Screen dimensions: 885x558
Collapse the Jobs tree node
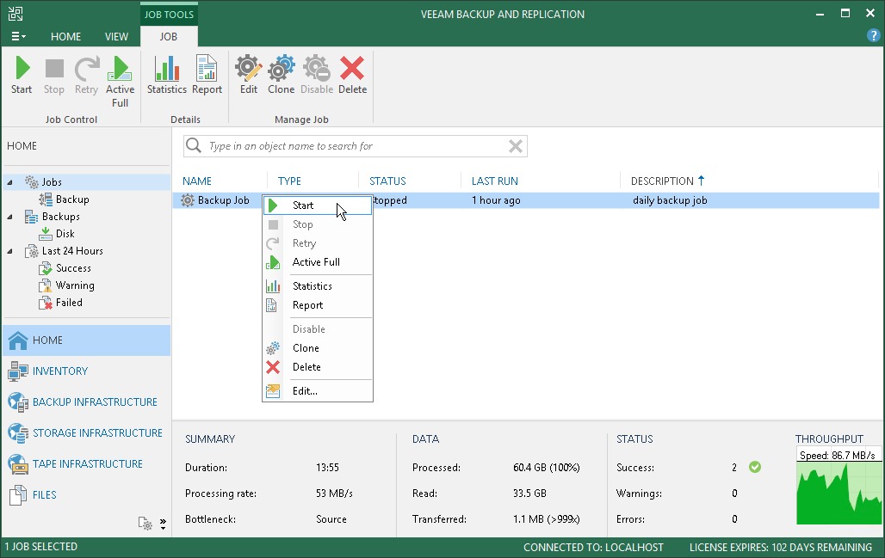click(x=9, y=182)
